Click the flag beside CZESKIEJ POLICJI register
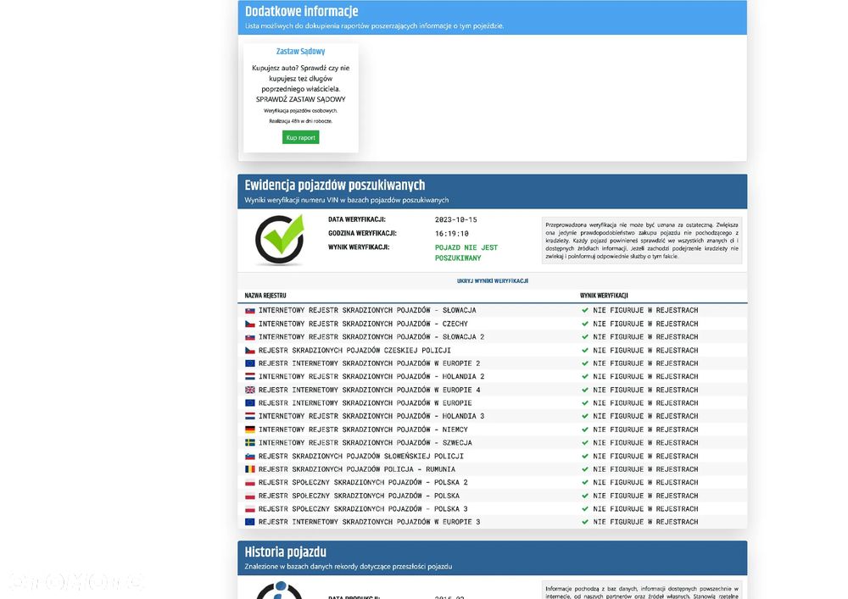Viewport: 848px width, 599px height. click(x=250, y=351)
